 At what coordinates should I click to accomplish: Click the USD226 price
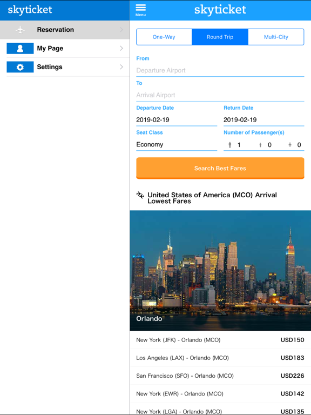pos(292,376)
